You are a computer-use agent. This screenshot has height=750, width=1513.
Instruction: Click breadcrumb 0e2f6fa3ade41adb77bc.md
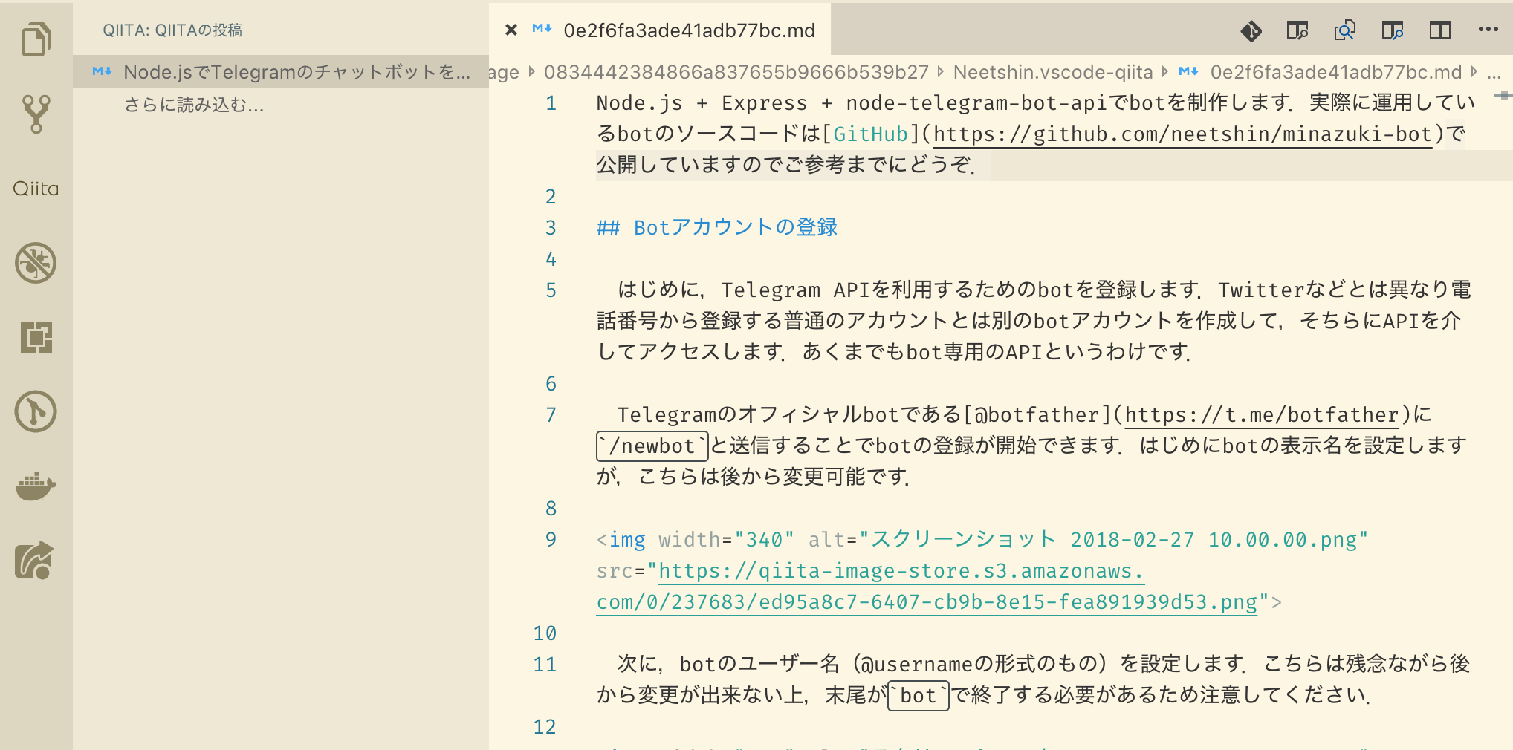(x=1335, y=72)
